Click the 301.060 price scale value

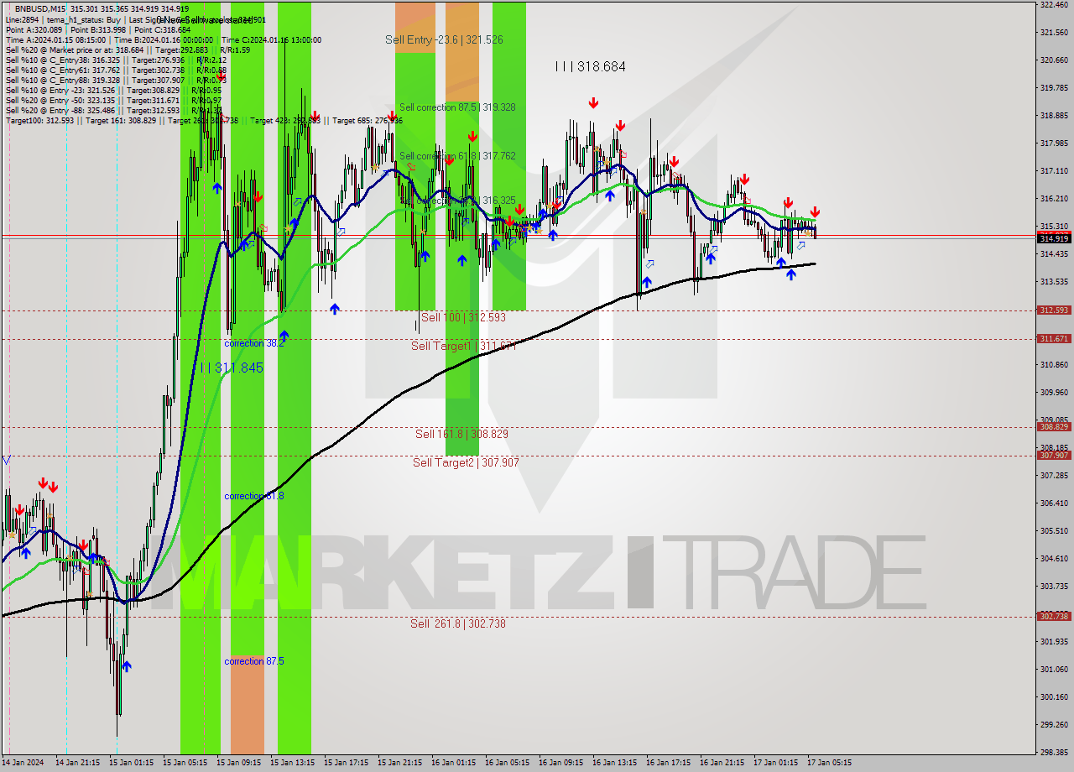tap(1054, 670)
